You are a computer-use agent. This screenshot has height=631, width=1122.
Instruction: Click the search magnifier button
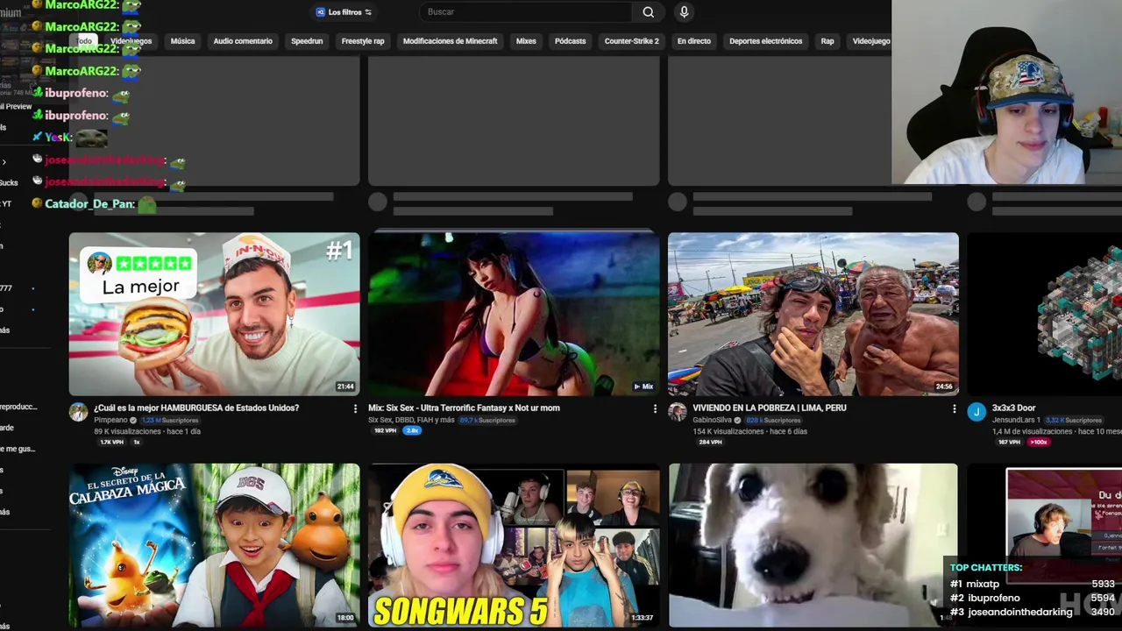tap(648, 12)
